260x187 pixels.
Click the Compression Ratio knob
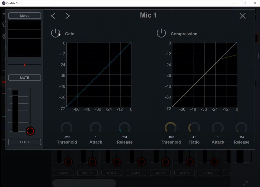(194, 128)
